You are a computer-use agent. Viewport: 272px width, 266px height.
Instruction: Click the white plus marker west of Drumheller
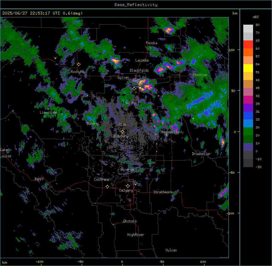click(193, 118)
